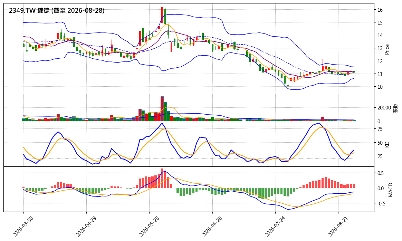This screenshot has width=402, height=241.
Task: Click the MACD axis label
Action: 391,190
